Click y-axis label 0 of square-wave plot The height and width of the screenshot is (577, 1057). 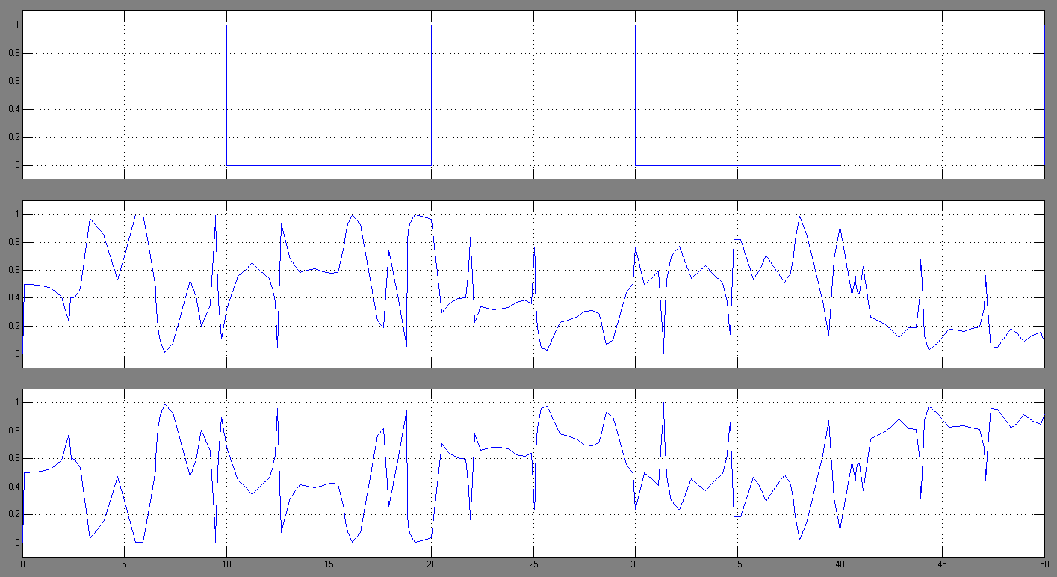[x=16, y=165]
